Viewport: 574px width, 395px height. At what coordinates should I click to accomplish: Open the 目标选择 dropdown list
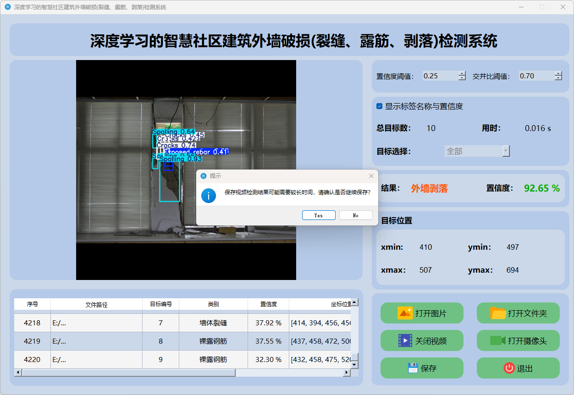tap(506, 151)
